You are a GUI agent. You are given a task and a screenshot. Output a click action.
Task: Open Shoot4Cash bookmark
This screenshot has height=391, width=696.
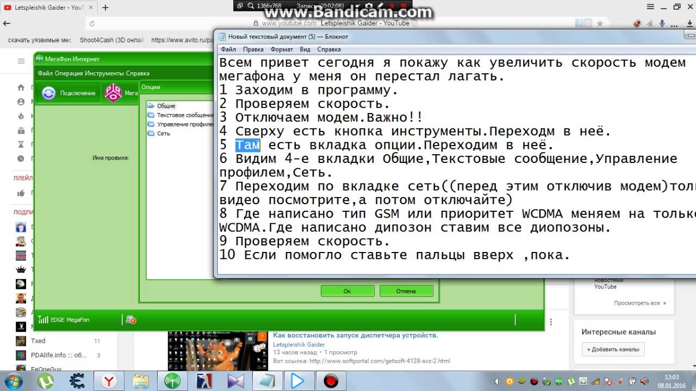click(111, 40)
